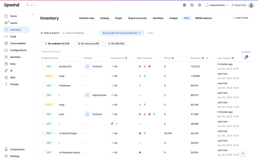Open the Learn more link

[x=241, y=18]
